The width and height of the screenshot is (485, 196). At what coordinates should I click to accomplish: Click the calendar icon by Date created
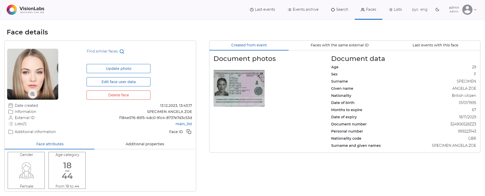click(x=11, y=106)
